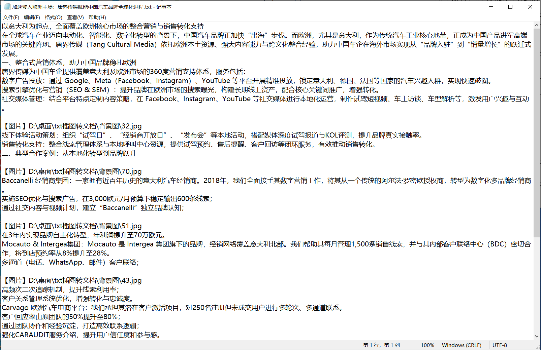
Task: Click the line starting Baccanelli 经销商集团
Action: (x=266, y=181)
